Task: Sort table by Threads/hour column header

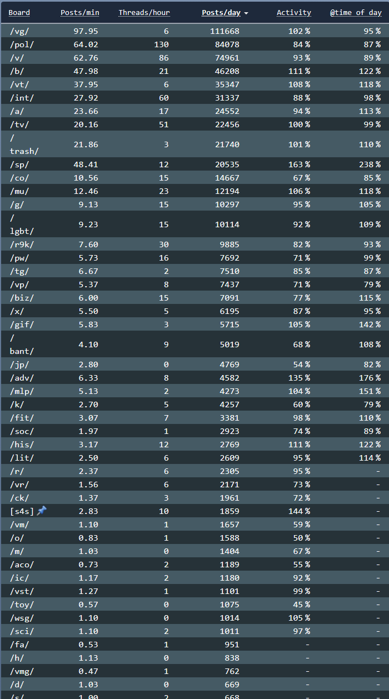Action: pos(144,12)
